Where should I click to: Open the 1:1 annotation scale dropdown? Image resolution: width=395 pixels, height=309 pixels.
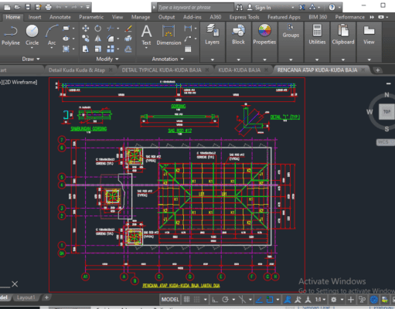click(321, 299)
